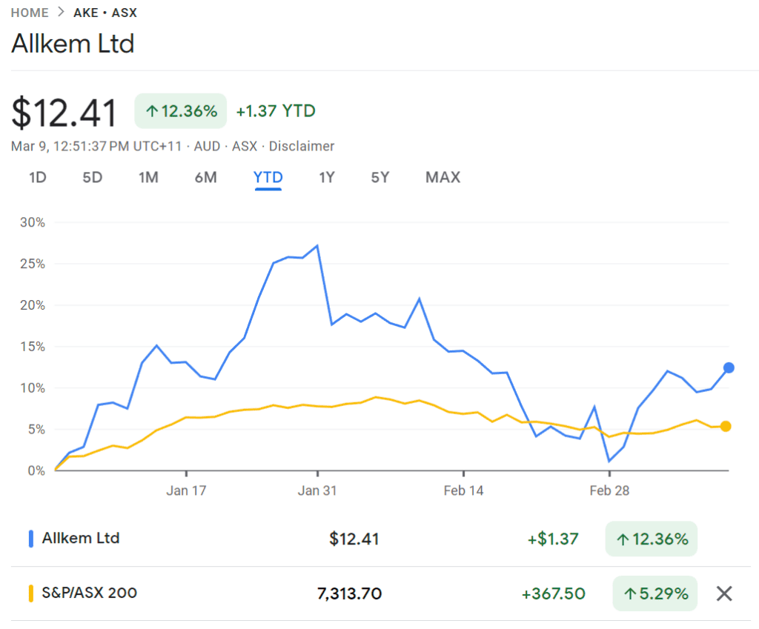Click the Jan 17 axis label

tap(186, 490)
